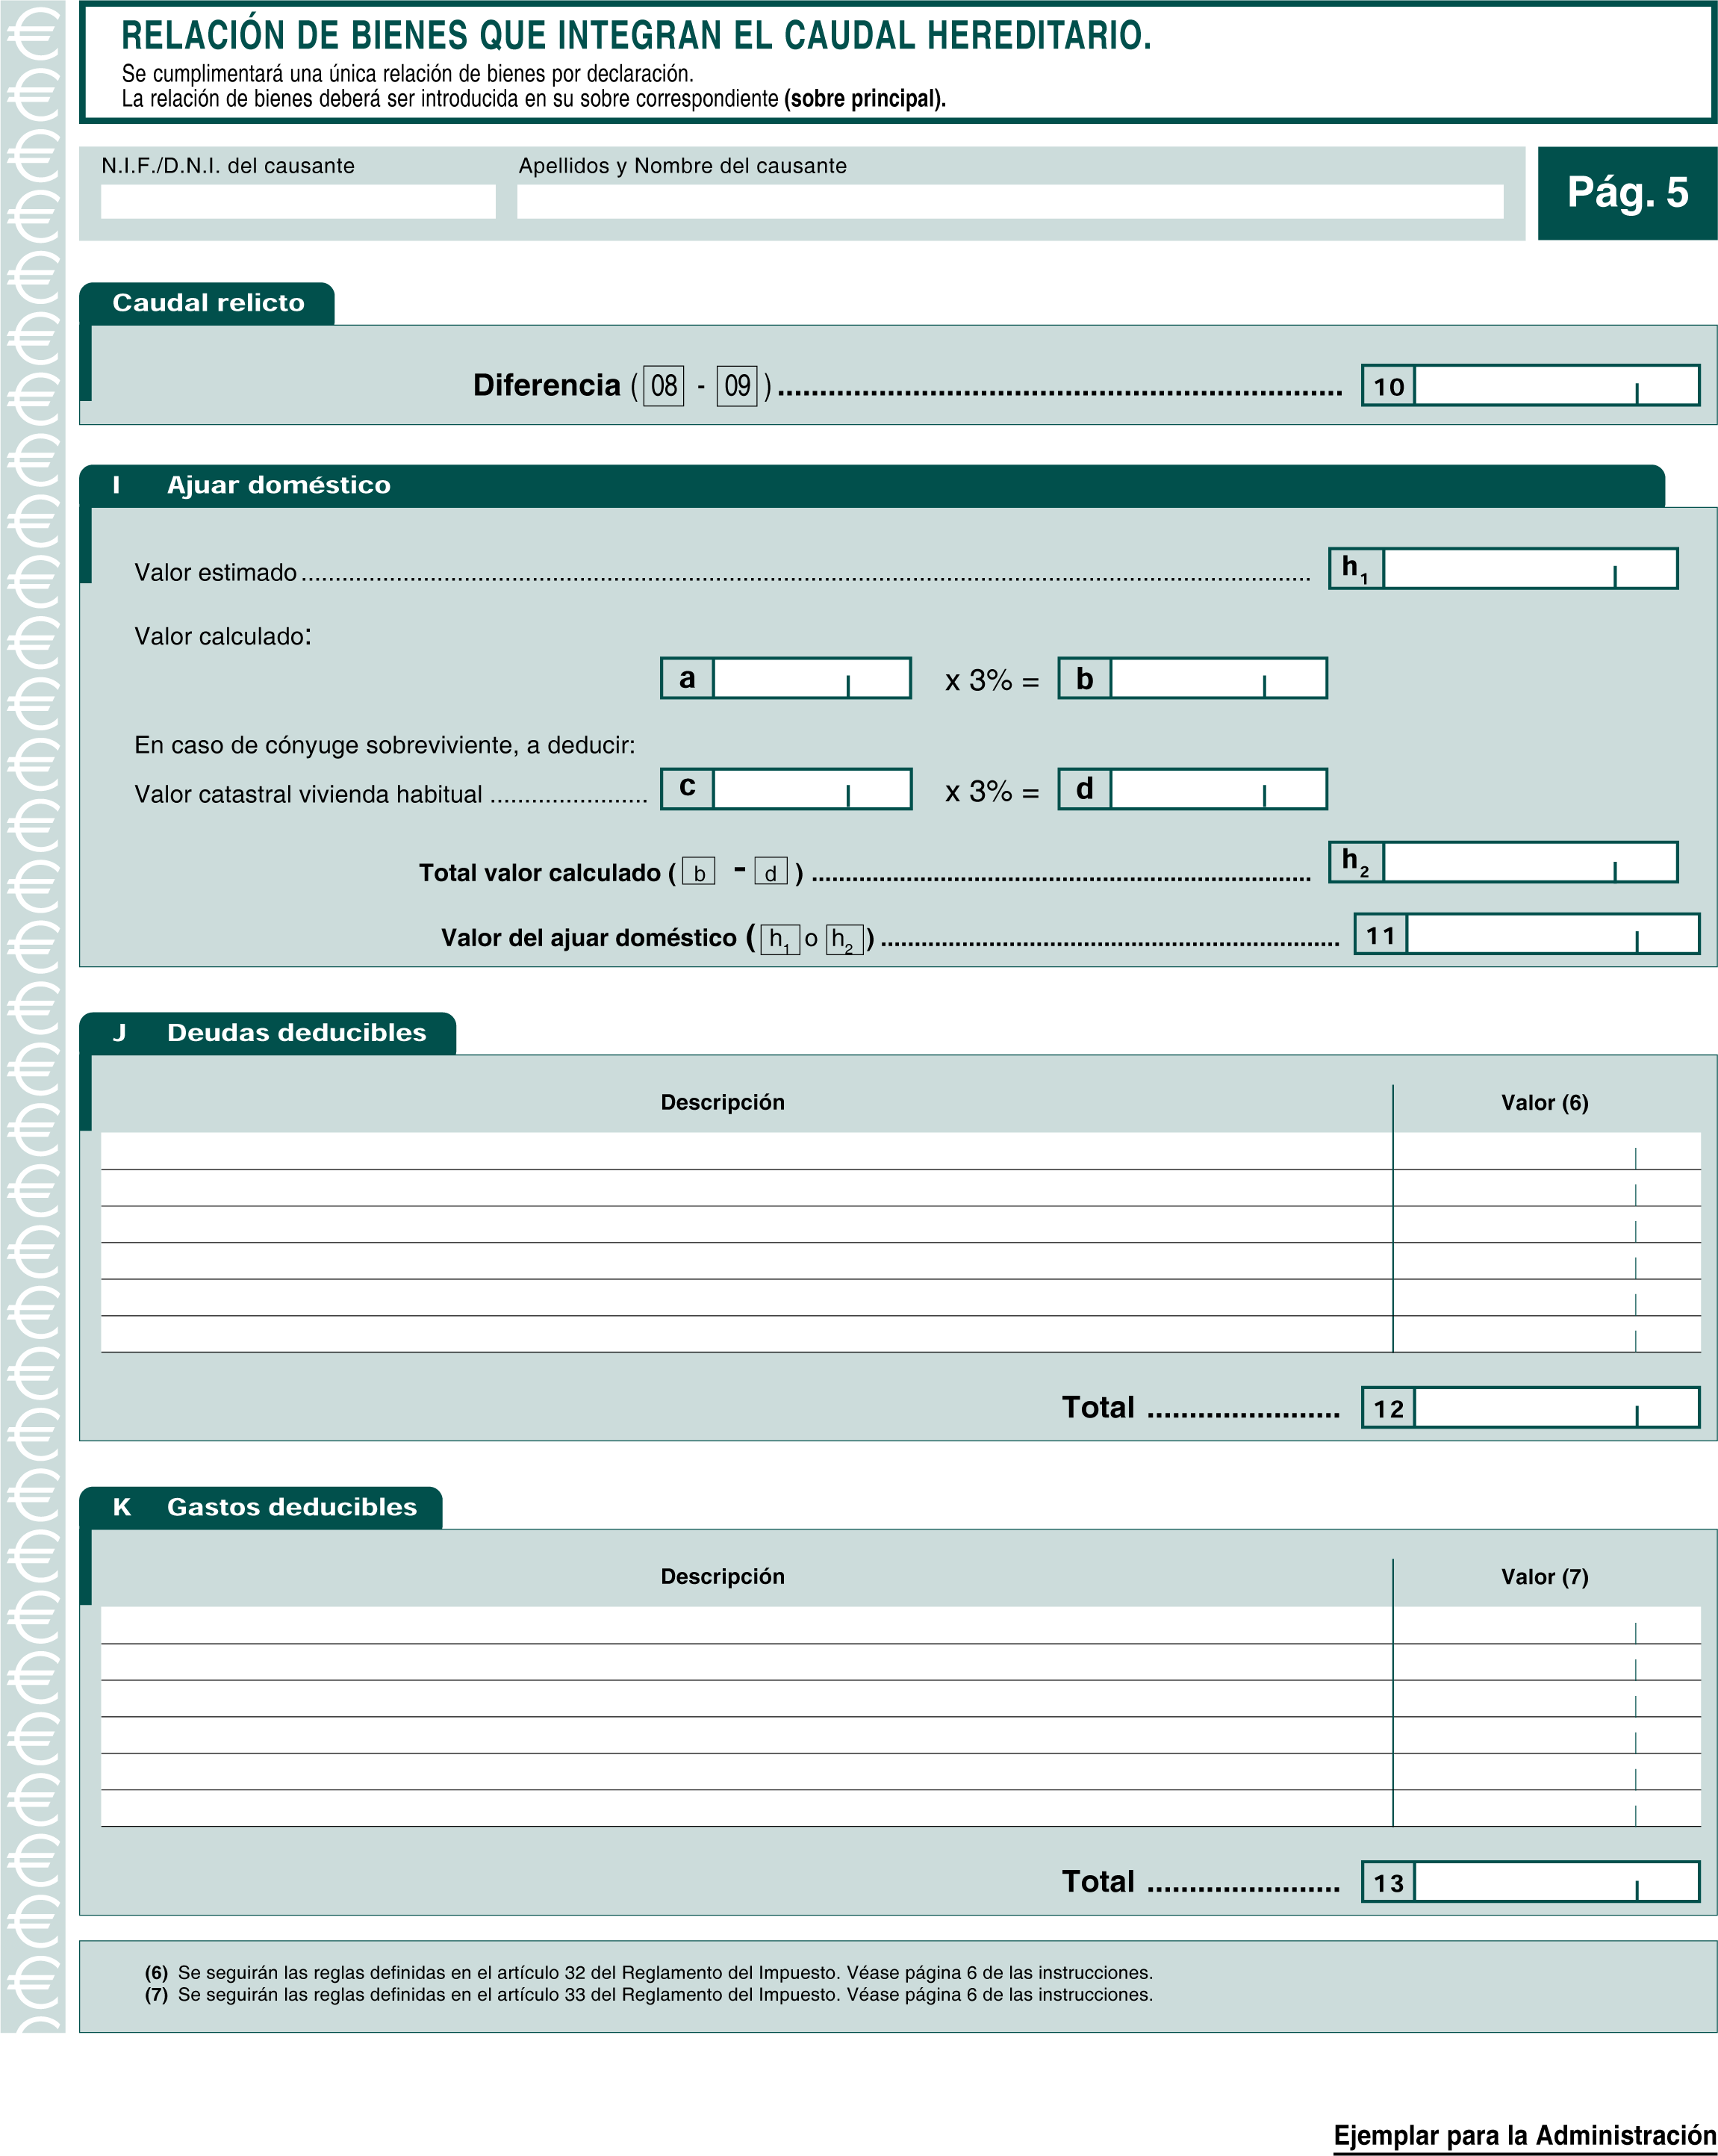The image size is (1718, 2156).
Task: Click the 'Se cumplimentará una única relación' line
Action: (x=408, y=73)
